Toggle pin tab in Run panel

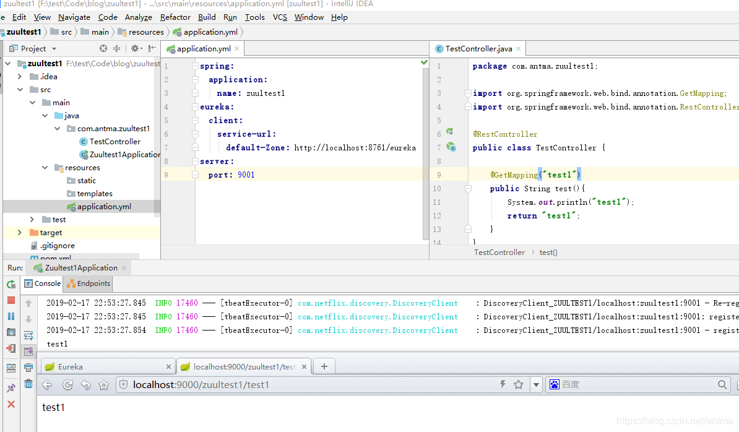(x=11, y=388)
